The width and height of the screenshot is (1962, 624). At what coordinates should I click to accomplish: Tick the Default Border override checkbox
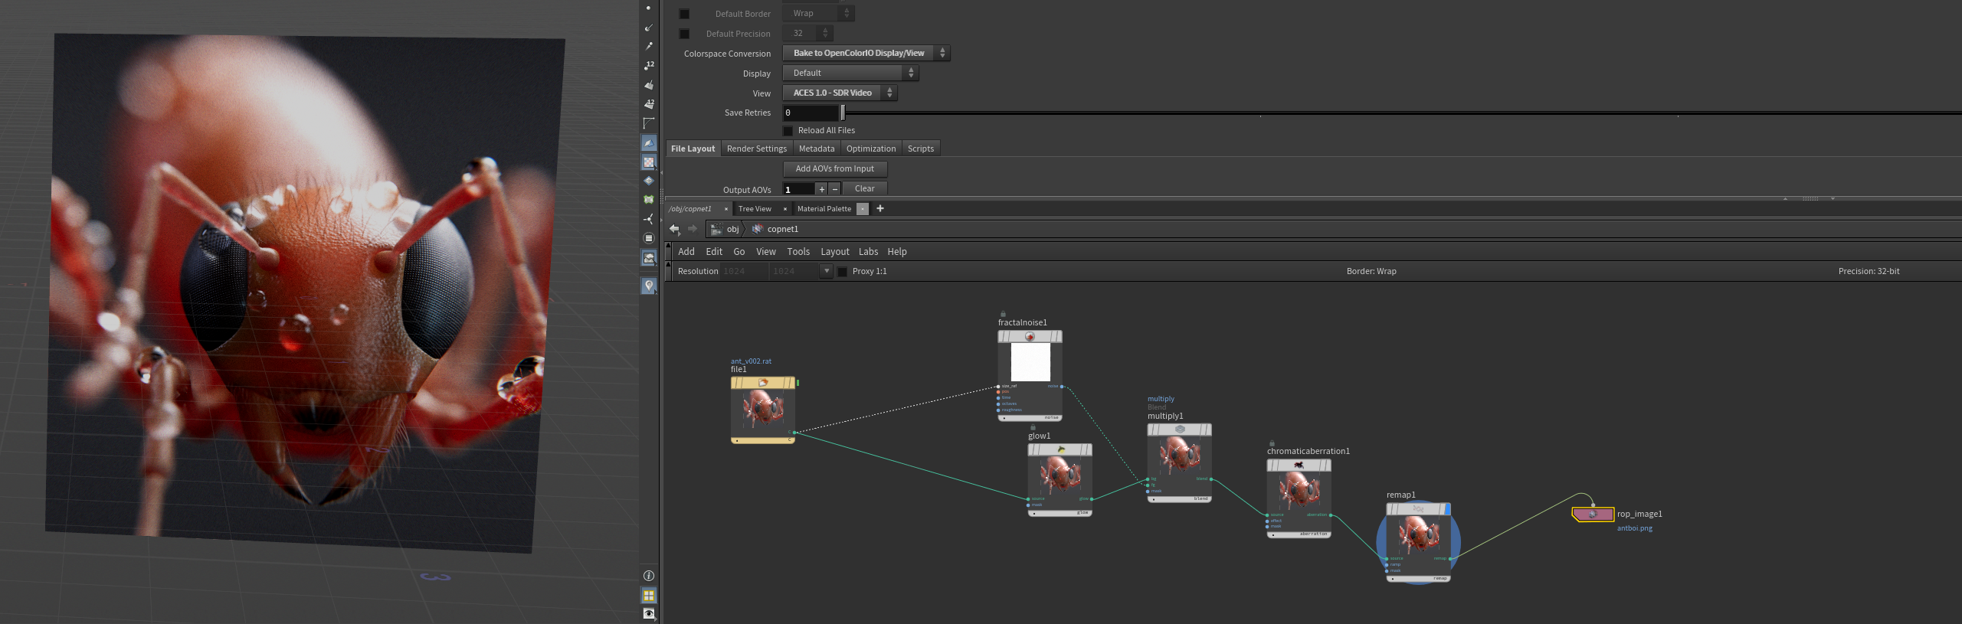pos(684,14)
